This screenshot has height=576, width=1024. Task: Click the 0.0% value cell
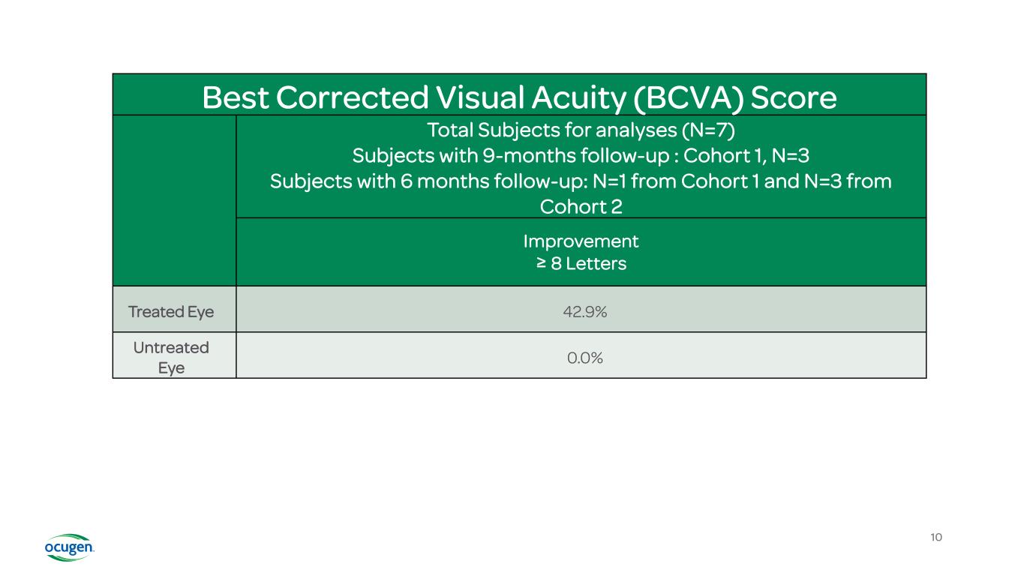coord(584,358)
